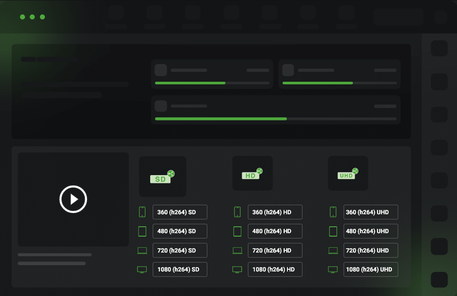Select the 360 (h264) SD output option

(x=180, y=212)
